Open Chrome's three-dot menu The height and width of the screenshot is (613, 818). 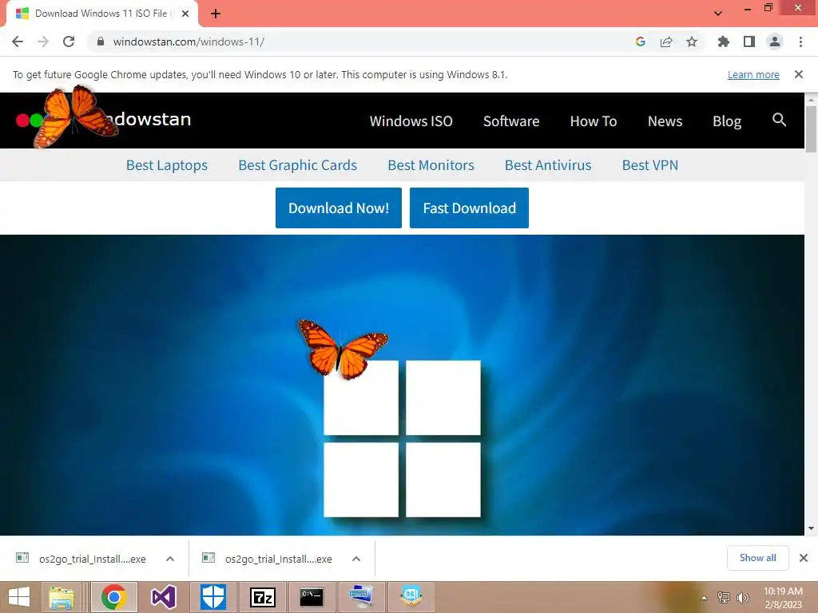click(x=800, y=42)
